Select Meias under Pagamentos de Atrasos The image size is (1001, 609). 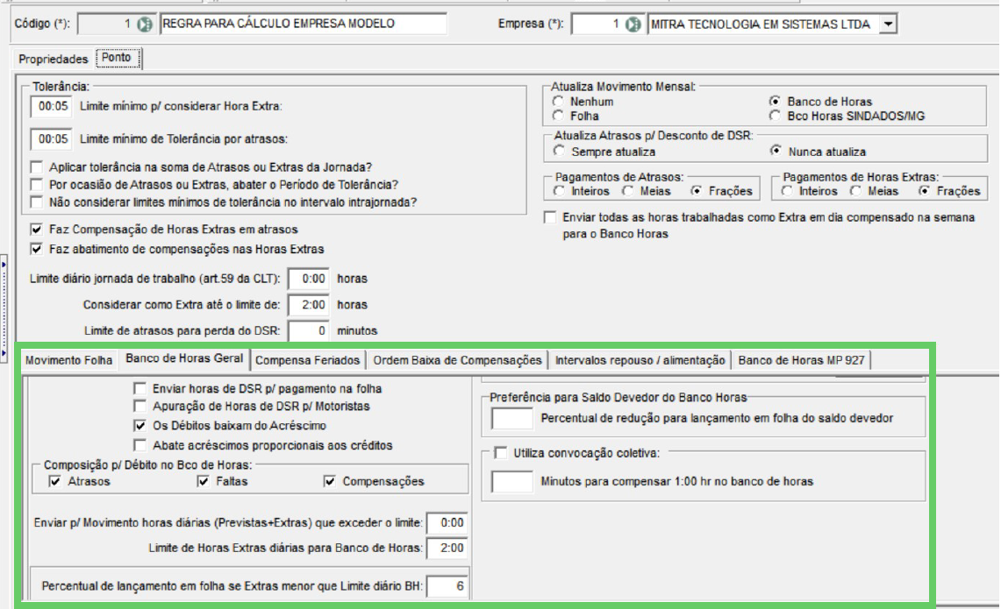click(x=628, y=191)
